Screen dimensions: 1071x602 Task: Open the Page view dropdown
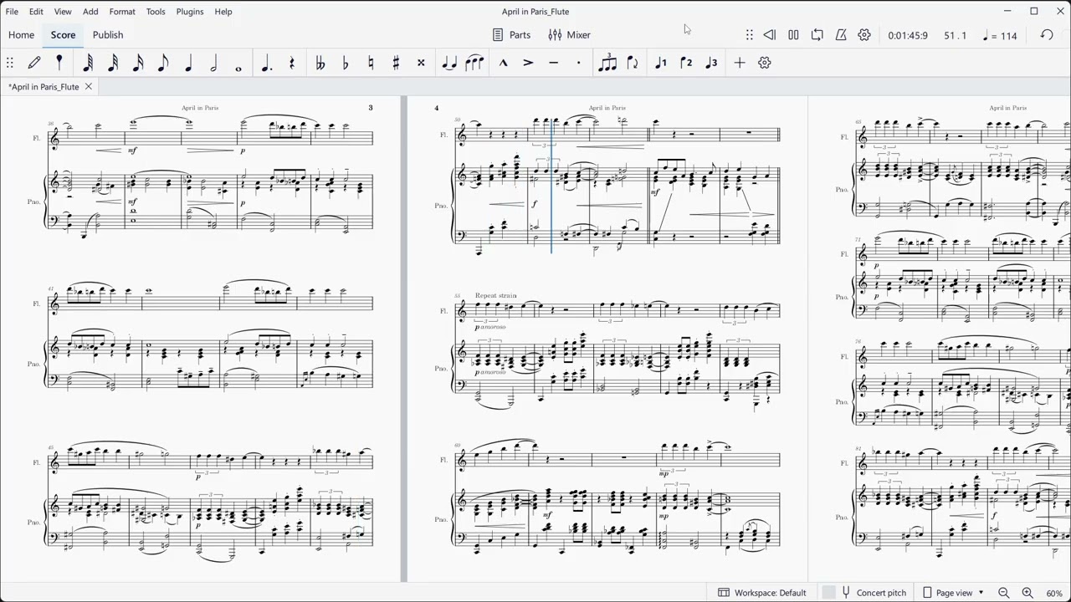(953, 593)
